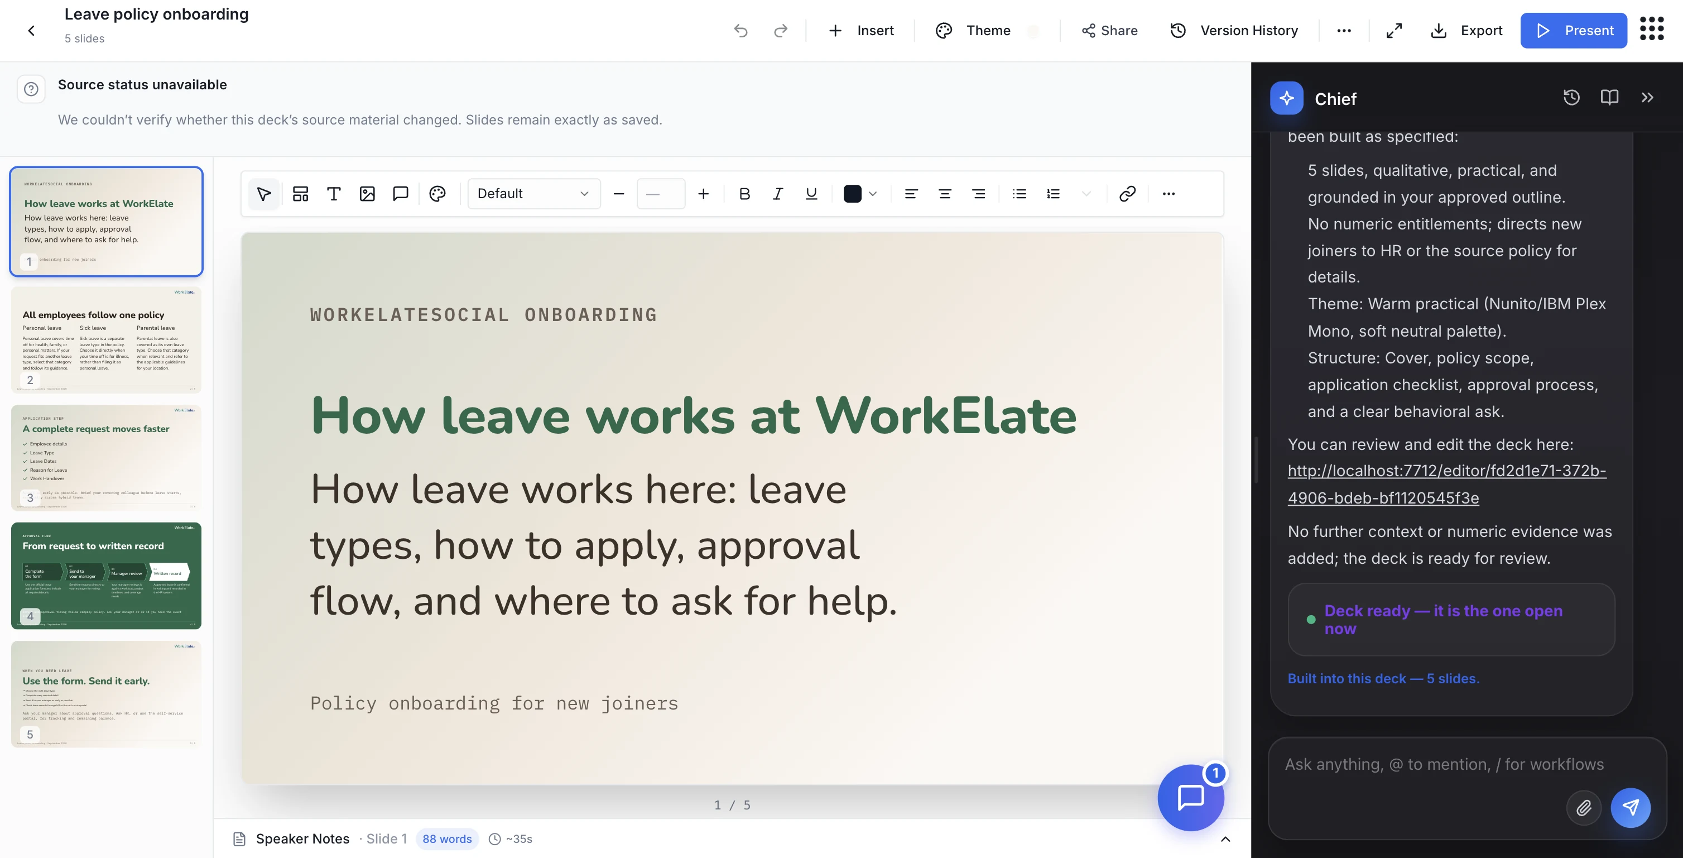Open the localhost editor deck link
Screen dimensions: 1683x858
click(x=1446, y=484)
